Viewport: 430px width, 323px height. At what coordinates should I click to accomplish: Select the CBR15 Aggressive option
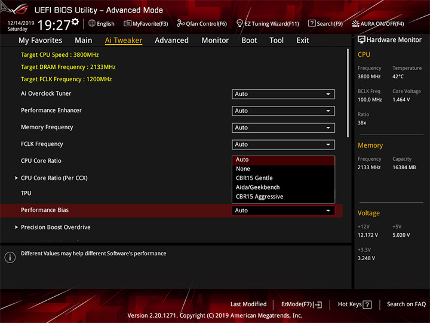point(283,197)
